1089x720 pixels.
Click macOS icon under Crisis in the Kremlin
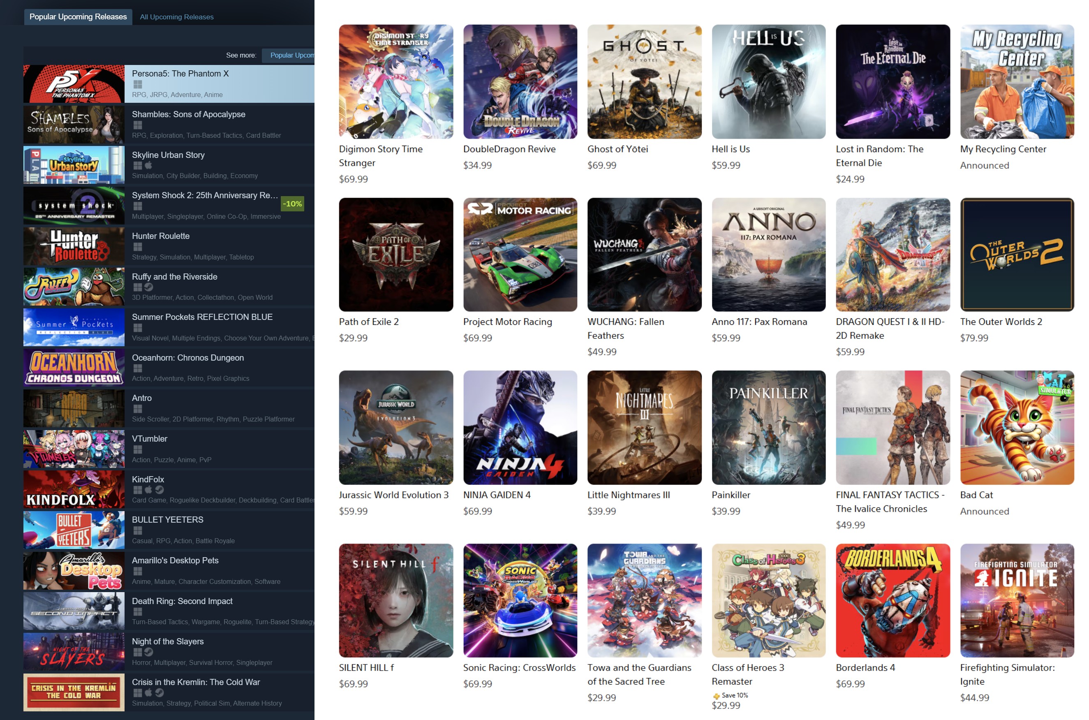[x=148, y=692]
